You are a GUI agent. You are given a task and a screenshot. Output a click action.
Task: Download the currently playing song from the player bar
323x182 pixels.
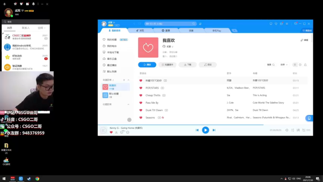pyautogui.click(x=116, y=132)
